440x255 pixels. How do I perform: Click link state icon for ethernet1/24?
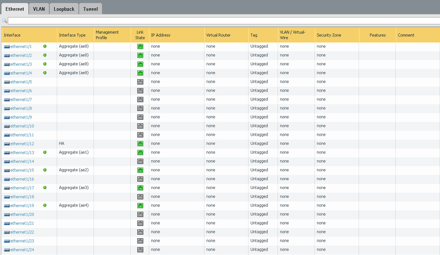coord(140,250)
